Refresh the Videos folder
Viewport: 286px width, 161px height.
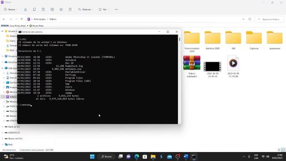[250, 19]
